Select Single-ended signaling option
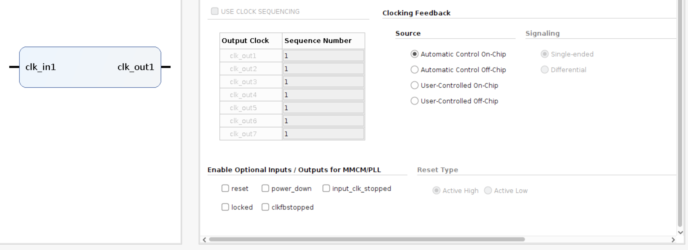This screenshot has height=250, width=688. click(x=544, y=54)
